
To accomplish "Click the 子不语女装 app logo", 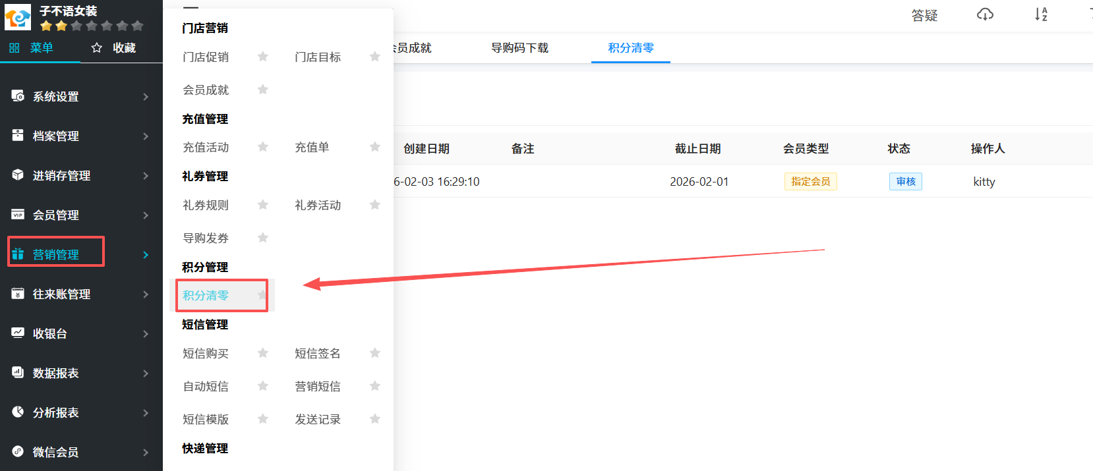I will click(18, 17).
